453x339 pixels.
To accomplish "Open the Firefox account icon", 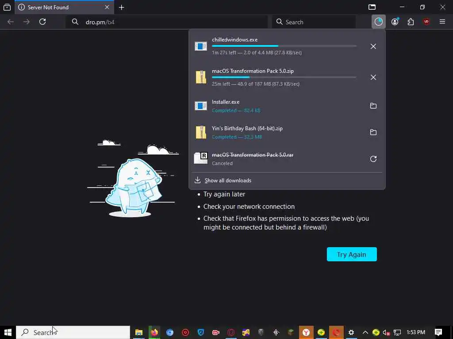I will 395,22.
